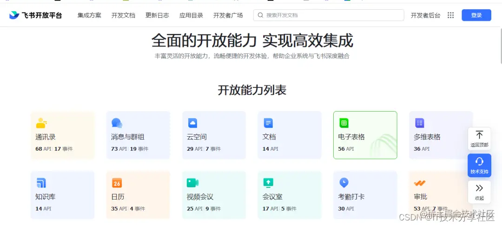The width and height of the screenshot is (502, 226).
Task: Open the 开发者广场 menu
Action: tap(228, 15)
